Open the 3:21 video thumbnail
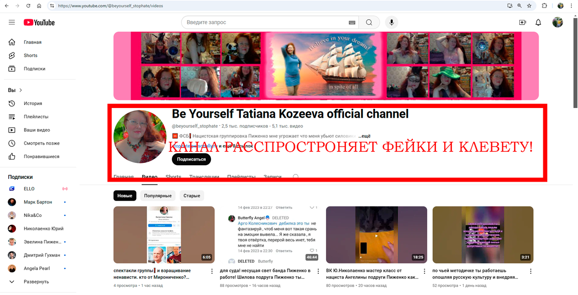The image size is (578, 295). (483, 235)
